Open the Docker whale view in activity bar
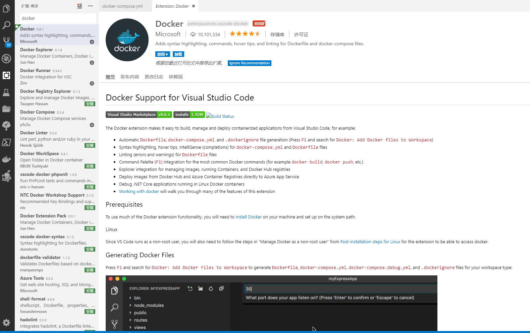The image size is (530, 333). coord(6,159)
